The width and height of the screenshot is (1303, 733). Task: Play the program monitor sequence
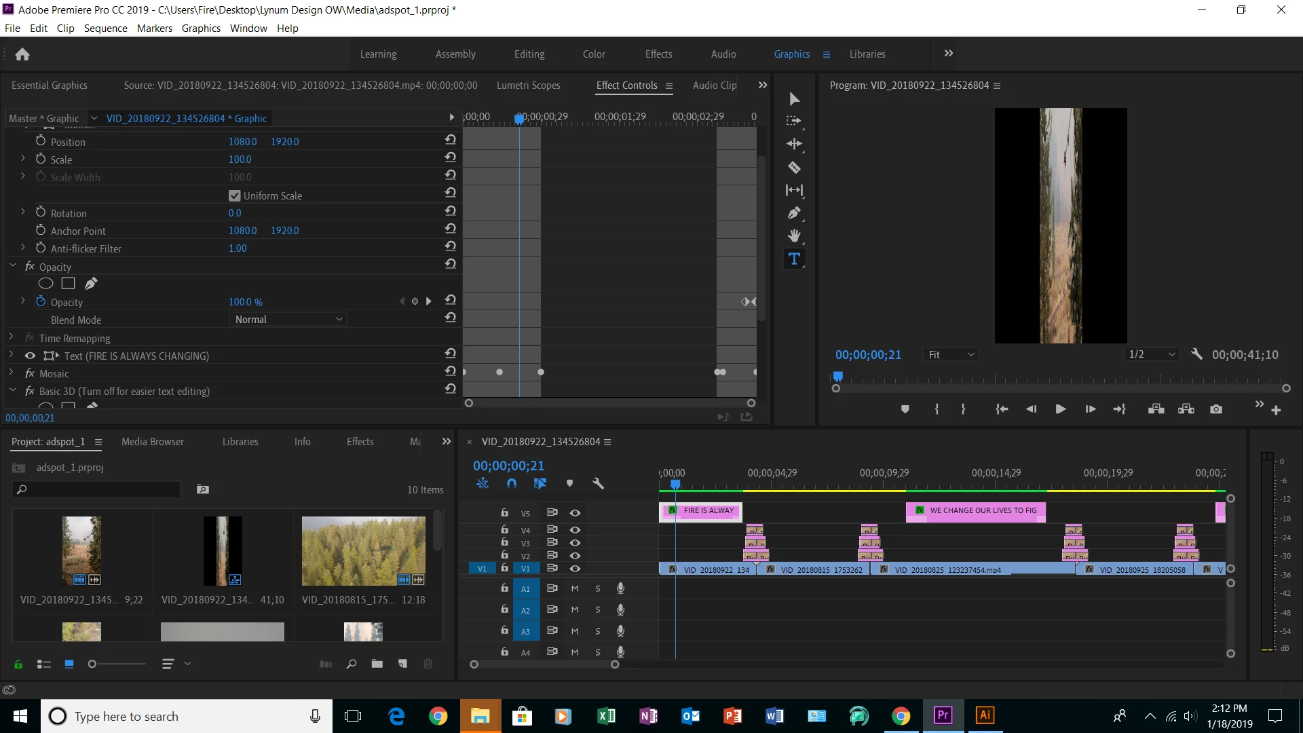1060,409
